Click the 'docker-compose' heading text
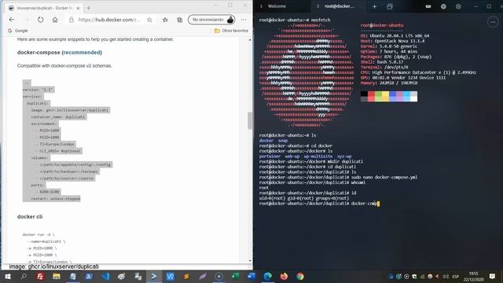 click(x=39, y=53)
